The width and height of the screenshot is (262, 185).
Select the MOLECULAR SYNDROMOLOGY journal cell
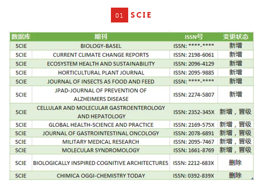[101, 150]
